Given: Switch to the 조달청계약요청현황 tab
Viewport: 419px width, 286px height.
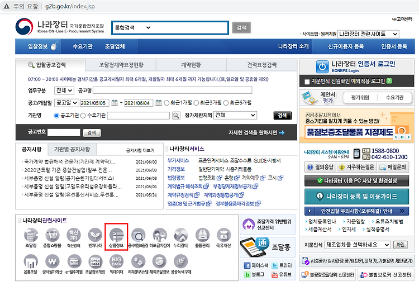Looking at the screenshot, I should 121,65.
